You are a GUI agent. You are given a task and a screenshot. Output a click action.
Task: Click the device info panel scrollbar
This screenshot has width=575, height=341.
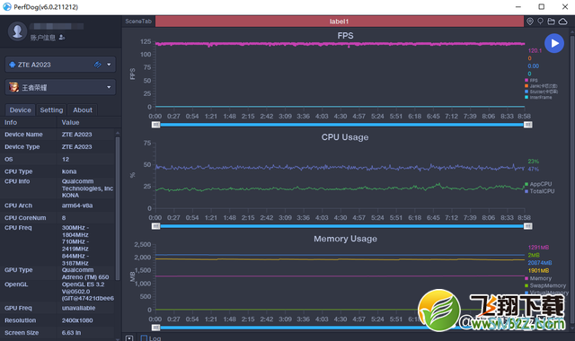pyautogui.click(x=118, y=208)
